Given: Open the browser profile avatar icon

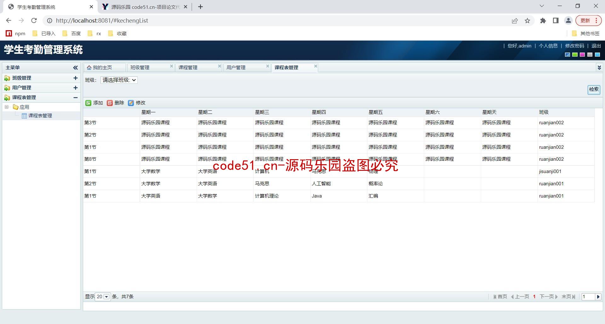Looking at the screenshot, I should (568, 21).
